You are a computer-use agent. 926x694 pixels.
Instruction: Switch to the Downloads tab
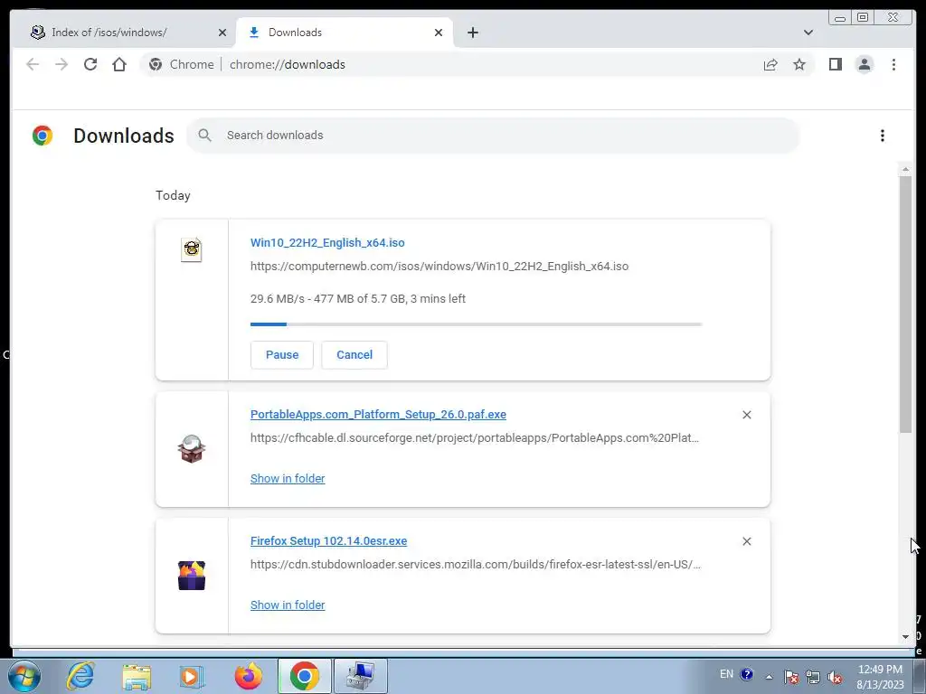pos(345,33)
